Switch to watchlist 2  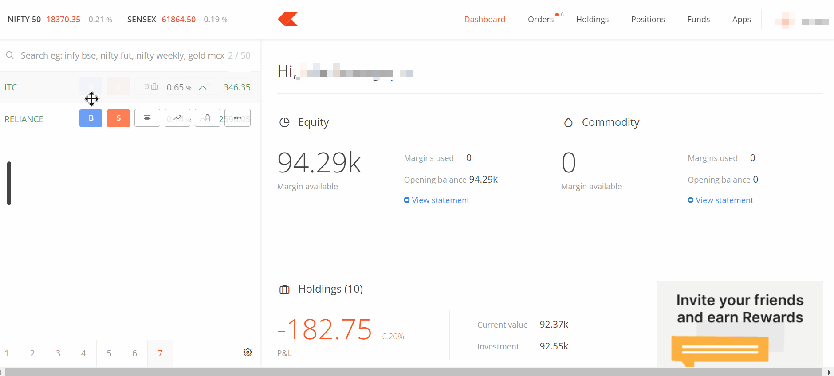[x=32, y=353]
